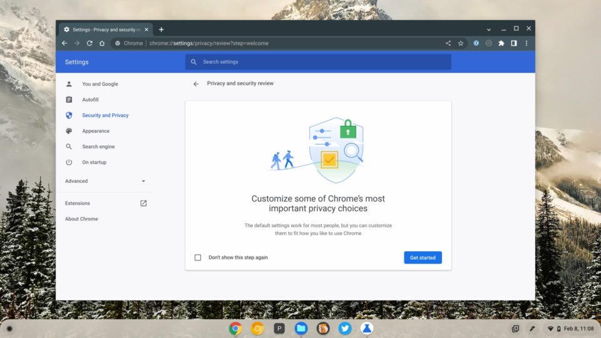The height and width of the screenshot is (338, 601).
Task: Click the Settings header title
Action: 76,62
